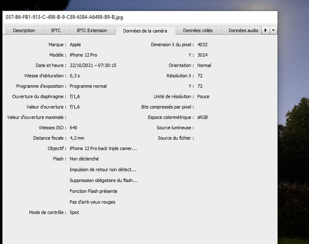Click Impulsion de retour non détect… text

[103, 169]
